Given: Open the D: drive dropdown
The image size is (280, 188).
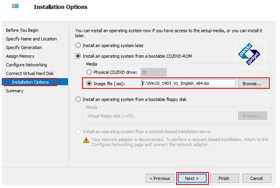Looking at the screenshot, I should coord(154,72).
